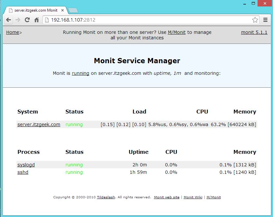
Task: Click the Uptime column header
Action: click(139, 152)
